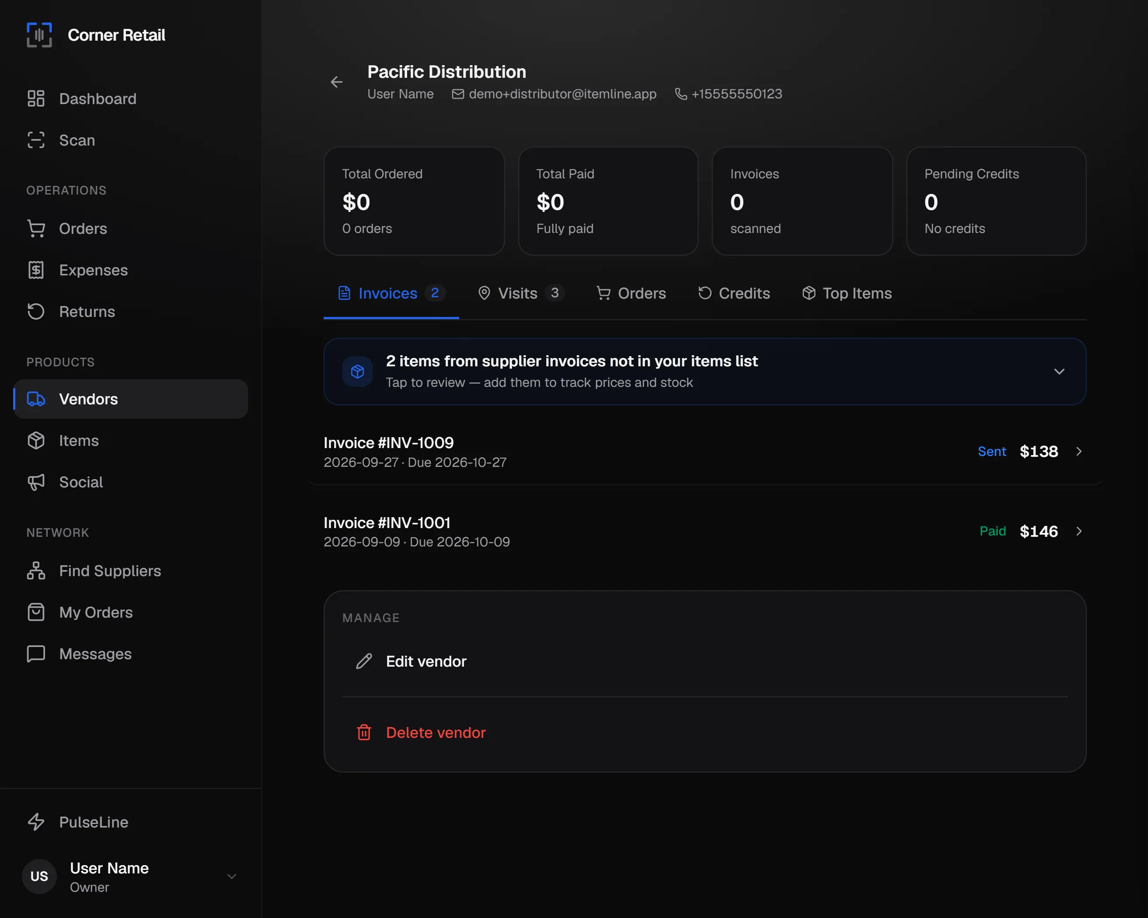
Task: Click the Vendors truck icon
Action: (36, 399)
